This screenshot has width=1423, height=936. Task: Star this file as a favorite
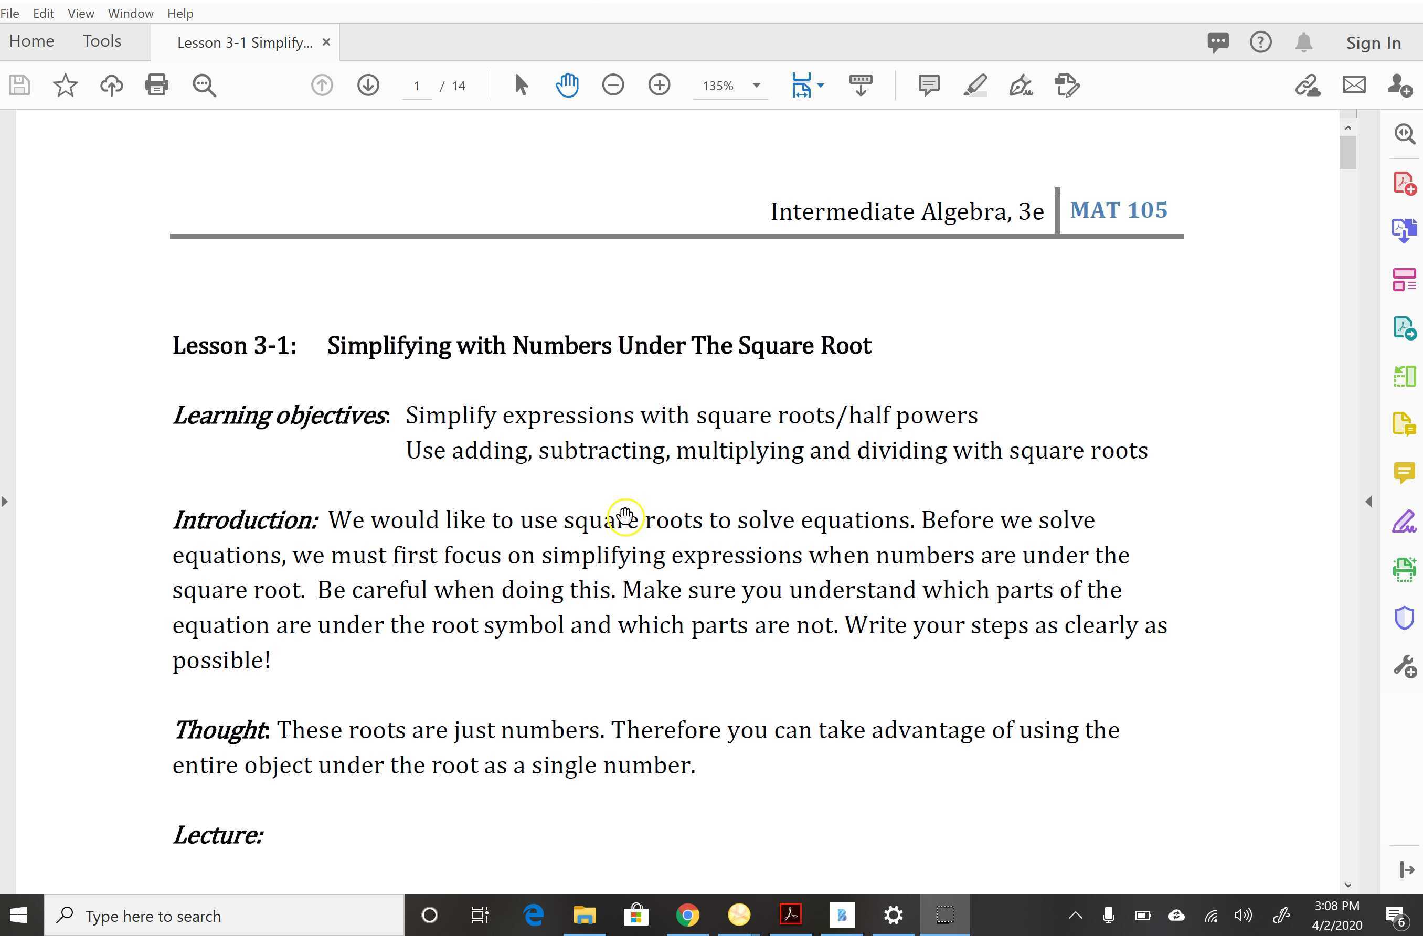tap(65, 85)
